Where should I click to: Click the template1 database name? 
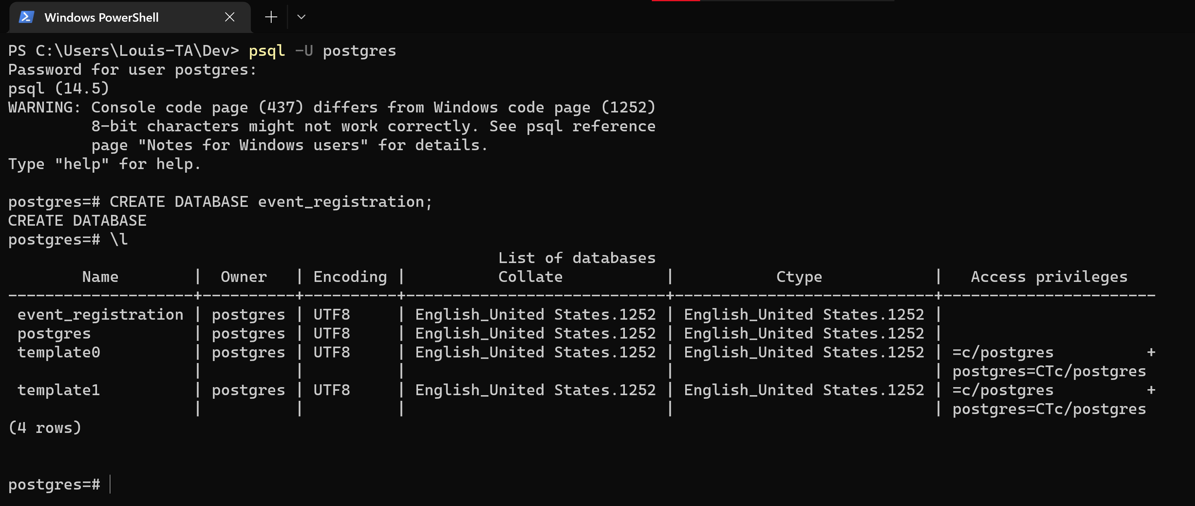[59, 390]
